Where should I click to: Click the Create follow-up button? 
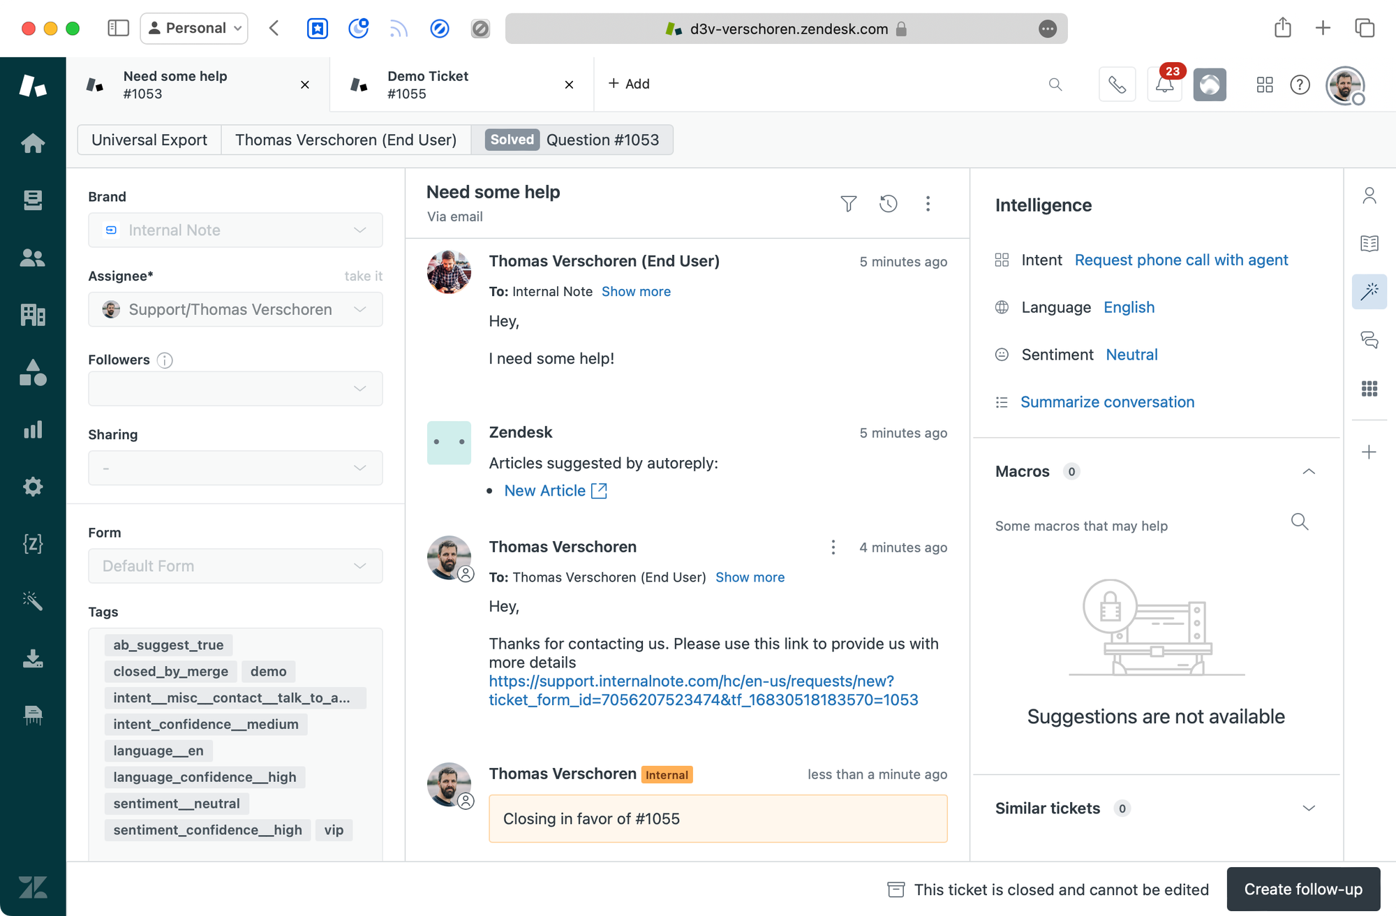point(1303,889)
